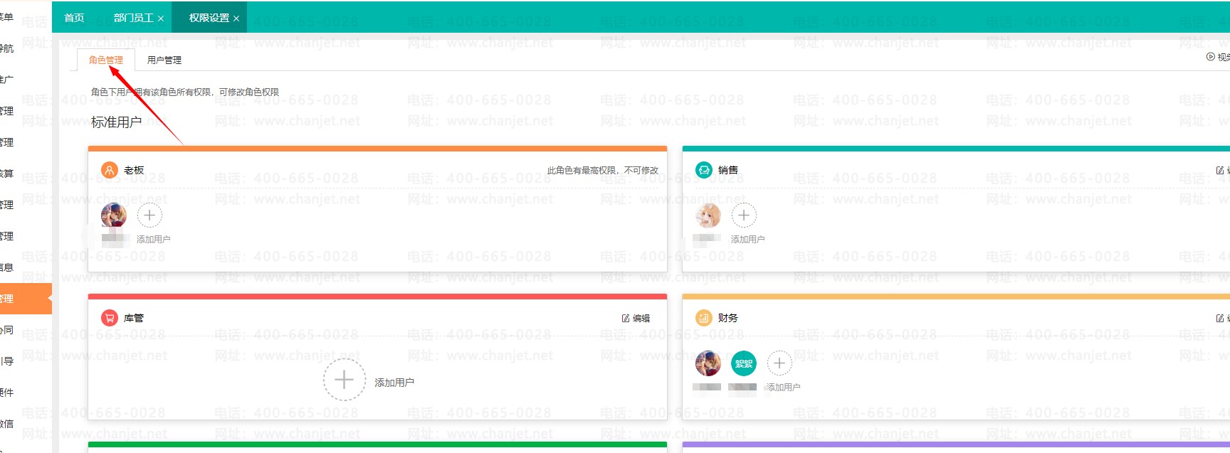Close the 部门员工 tab

pyautogui.click(x=161, y=18)
